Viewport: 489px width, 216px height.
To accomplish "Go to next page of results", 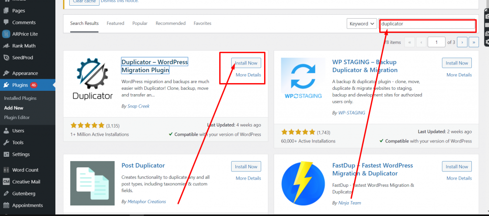I will [462, 42].
